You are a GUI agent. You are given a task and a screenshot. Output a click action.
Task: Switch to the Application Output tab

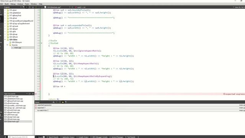click(x=67, y=137)
